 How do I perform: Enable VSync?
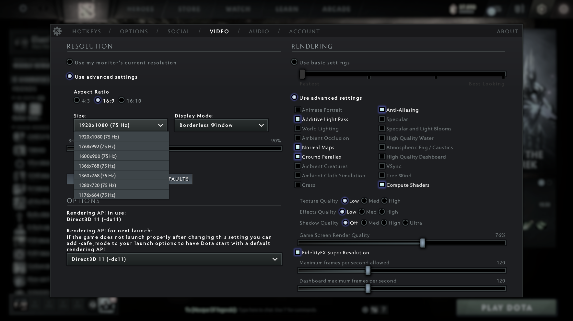click(382, 166)
